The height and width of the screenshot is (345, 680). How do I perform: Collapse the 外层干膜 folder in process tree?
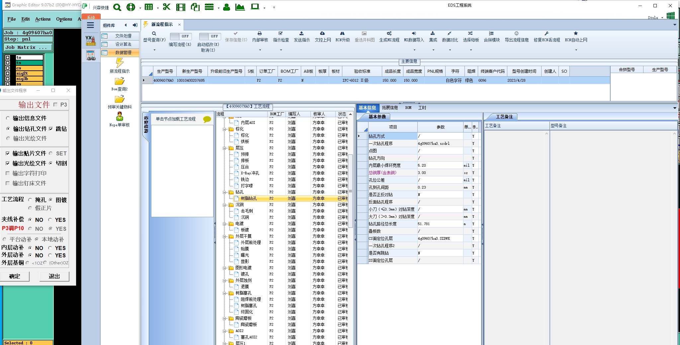point(224,236)
